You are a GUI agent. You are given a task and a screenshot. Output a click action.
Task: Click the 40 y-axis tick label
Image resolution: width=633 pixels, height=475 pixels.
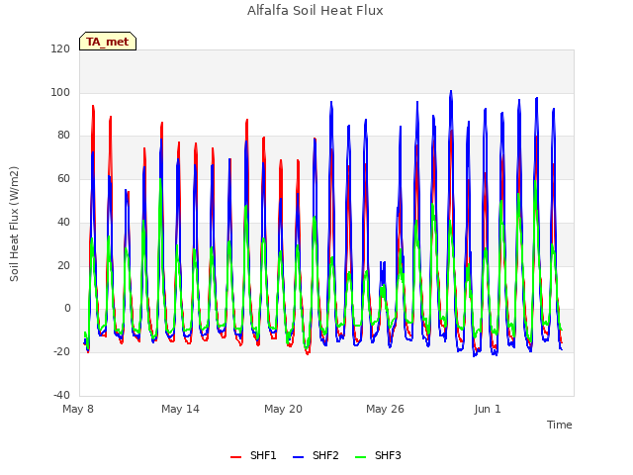[63, 222]
